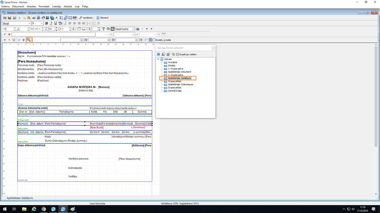The width and height of the screenshot is (380, 213).
Task: Toggle the Grupēt pa veidiem checkbox
Action: point(177,54)
